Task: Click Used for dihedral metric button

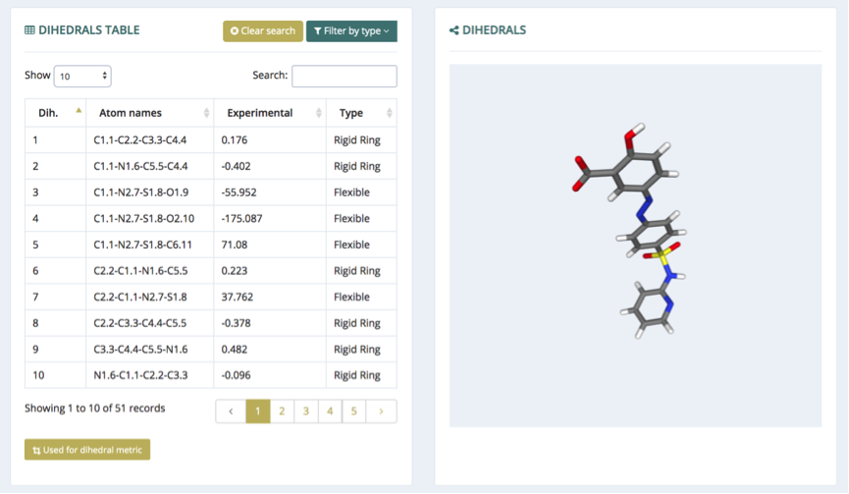Action: (87, 450)
